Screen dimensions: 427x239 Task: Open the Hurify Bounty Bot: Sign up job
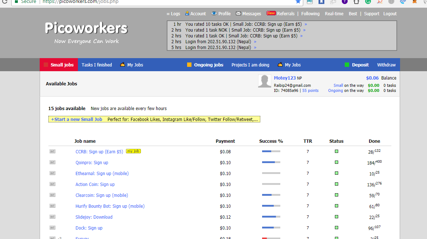[x=110, y=206]
